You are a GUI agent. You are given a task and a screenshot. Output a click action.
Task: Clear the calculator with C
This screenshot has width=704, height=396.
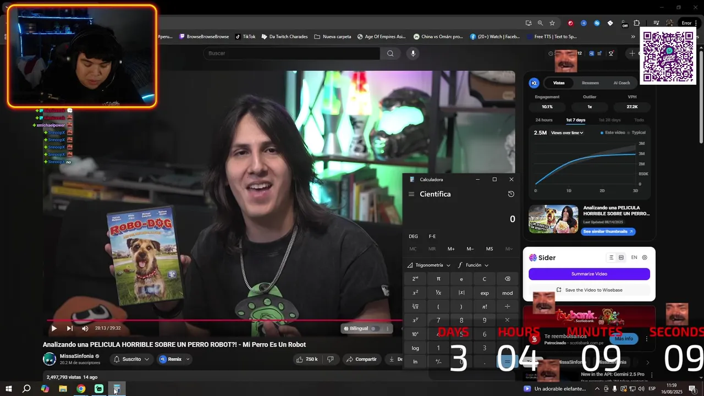click(x=485, y=279)
